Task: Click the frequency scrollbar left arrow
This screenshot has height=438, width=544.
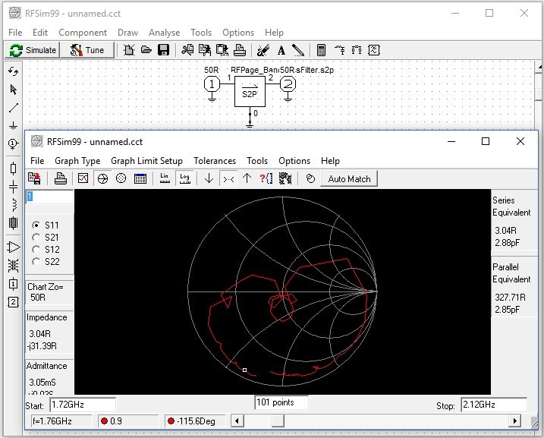Action: click(237, 421)
